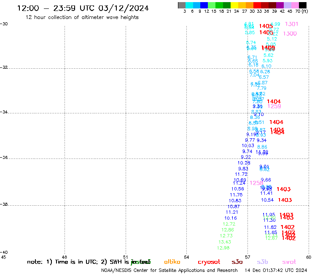Click the wave height value '11.72'
This screenshot has width=312, height=274.
click(241, 174)
